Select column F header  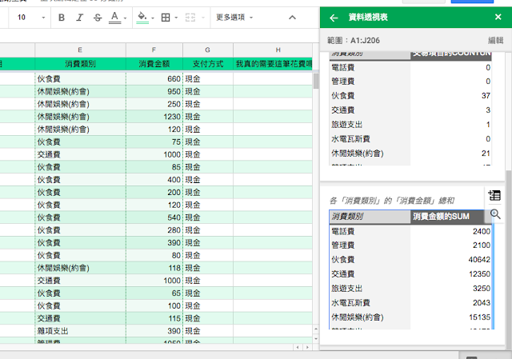[x=154, y=50]
